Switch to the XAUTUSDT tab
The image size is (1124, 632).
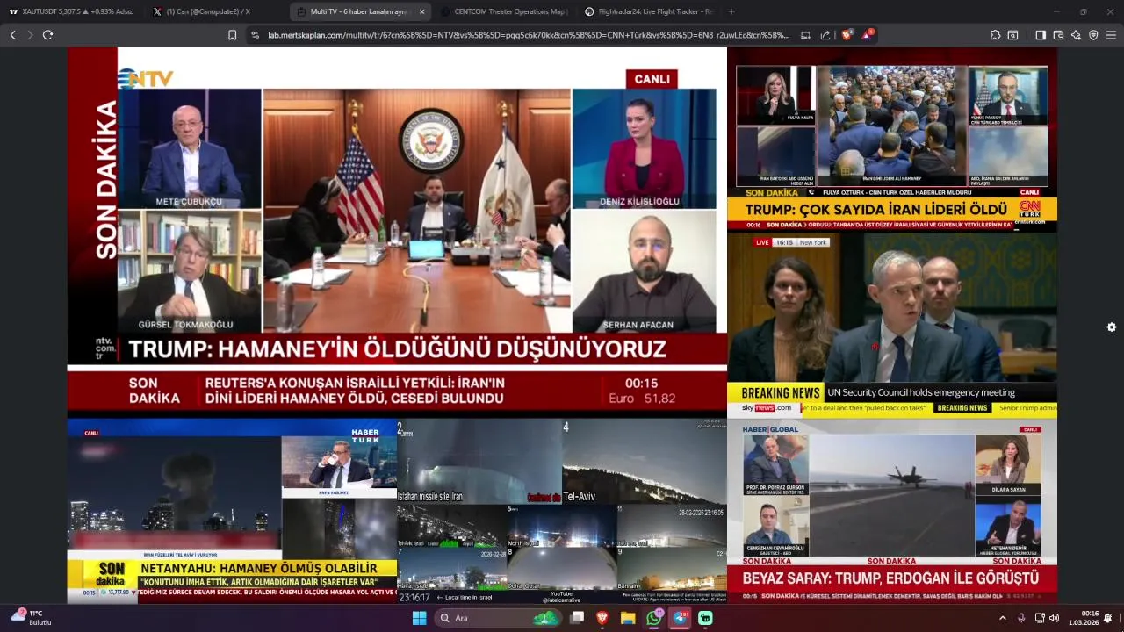pos(72,11)
